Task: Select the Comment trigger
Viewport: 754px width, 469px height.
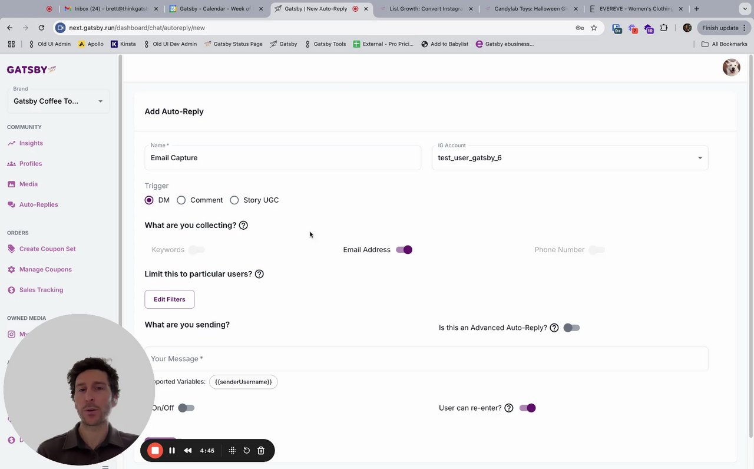Action: (181, 200)
